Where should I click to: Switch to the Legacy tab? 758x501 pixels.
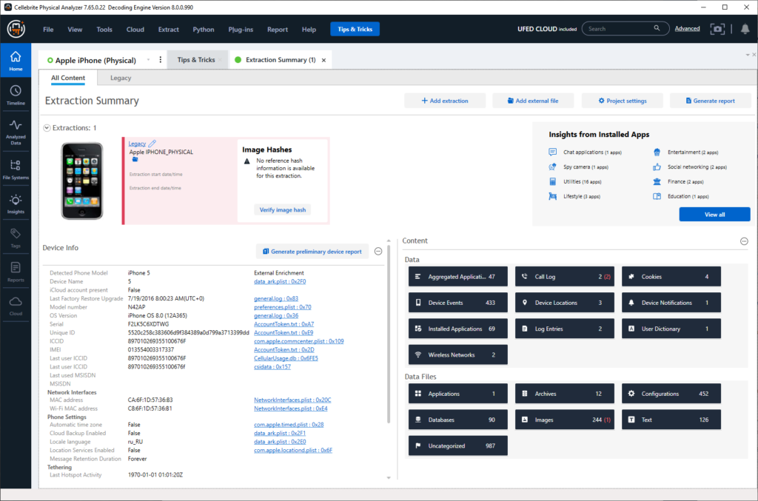click(x=120, y=77)
